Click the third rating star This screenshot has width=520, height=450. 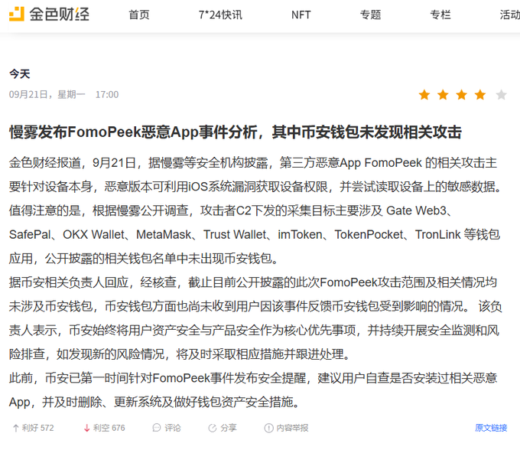coord(461,95)
